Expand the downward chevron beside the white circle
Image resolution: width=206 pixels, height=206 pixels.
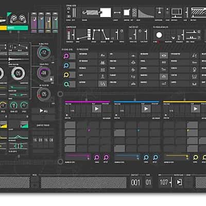(x=173, y=38)
